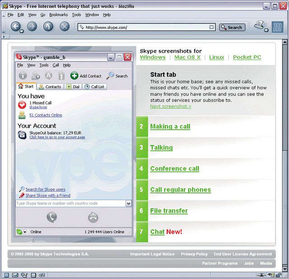289x279 pixels.
Task: Click the online/offline connection plug icon
Action: coord(261,275)
